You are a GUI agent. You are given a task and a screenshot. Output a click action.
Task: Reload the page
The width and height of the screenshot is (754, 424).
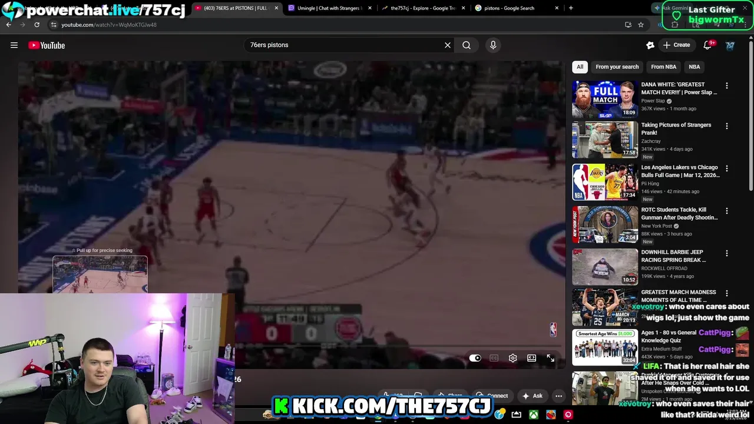tap(37, 25)
